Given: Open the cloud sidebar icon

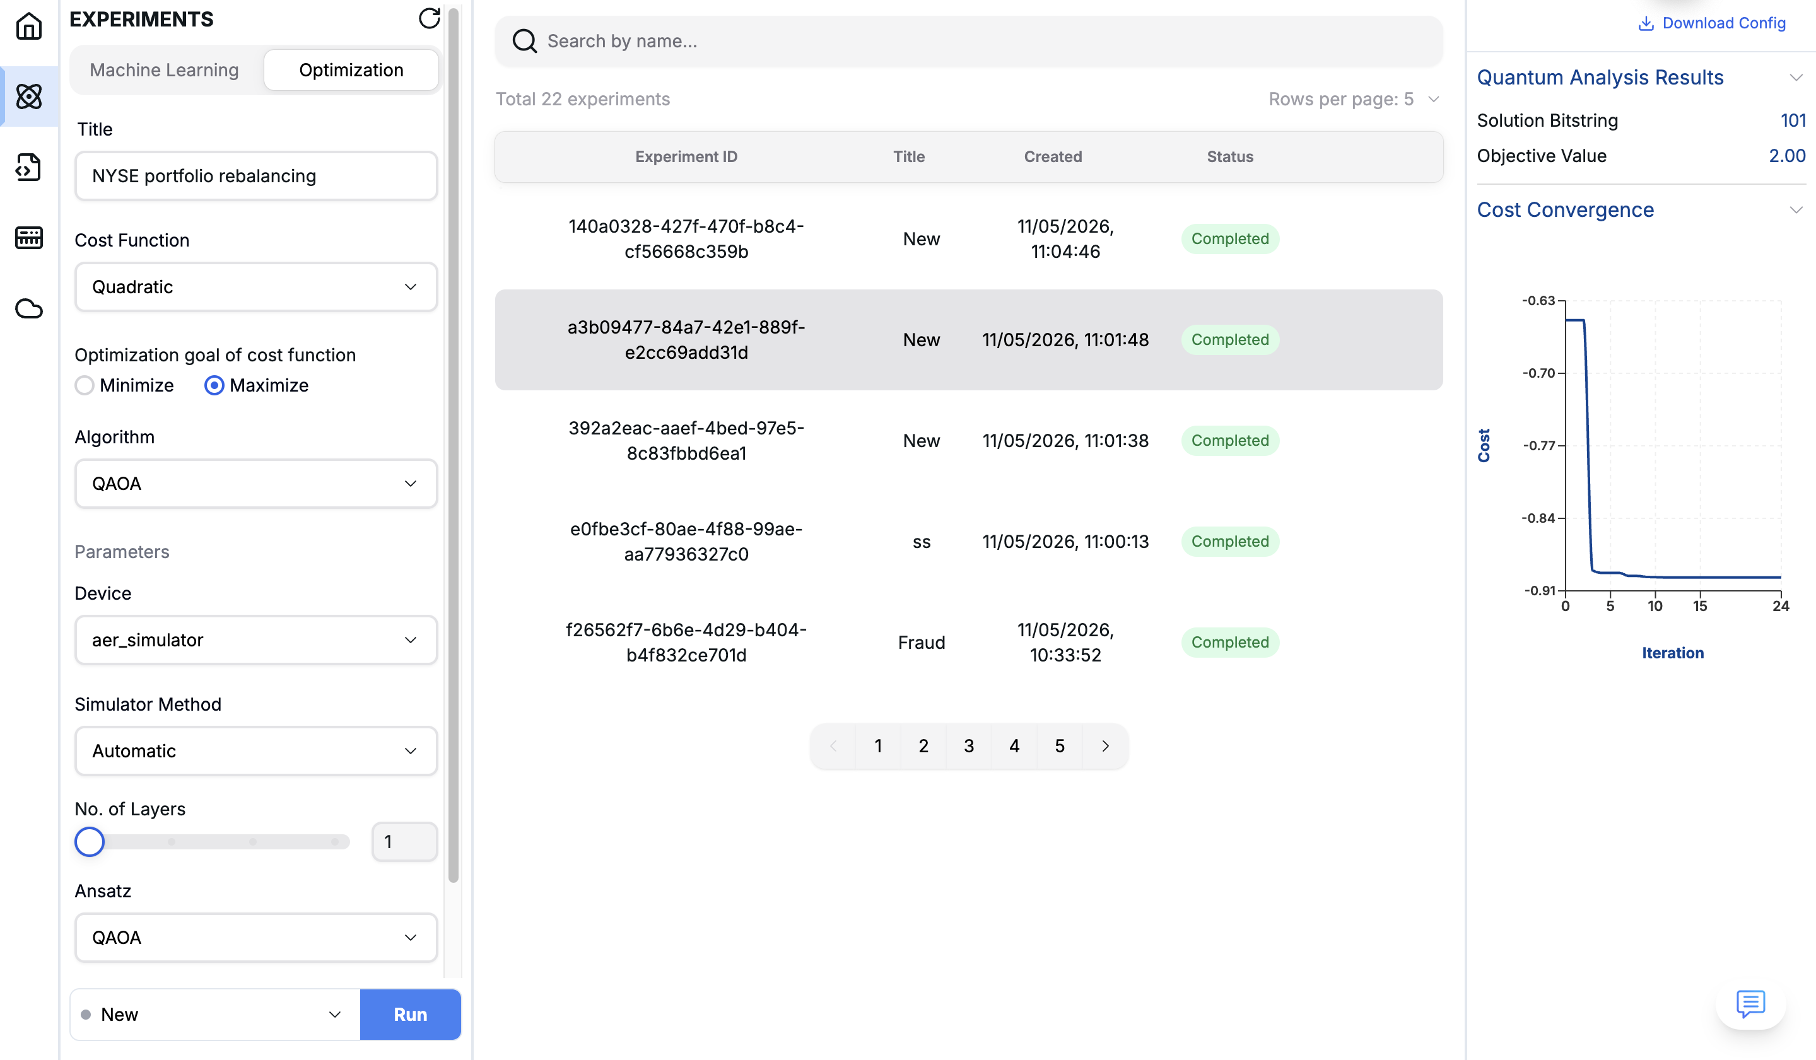Looking at the screenshot, I should [x=29, y=308].
